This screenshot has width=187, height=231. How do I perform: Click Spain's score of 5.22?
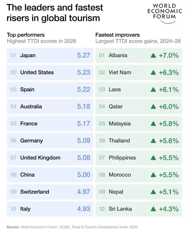tap(84, 90)
